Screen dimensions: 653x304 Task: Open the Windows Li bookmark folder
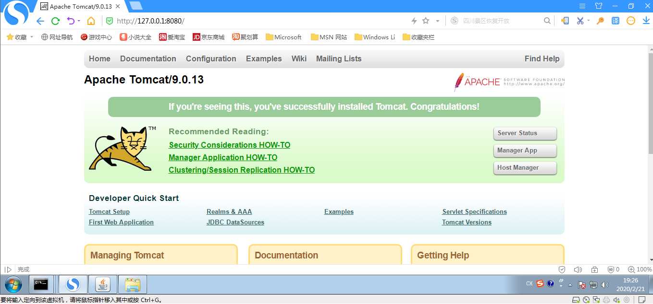click(x=375, y=37)
